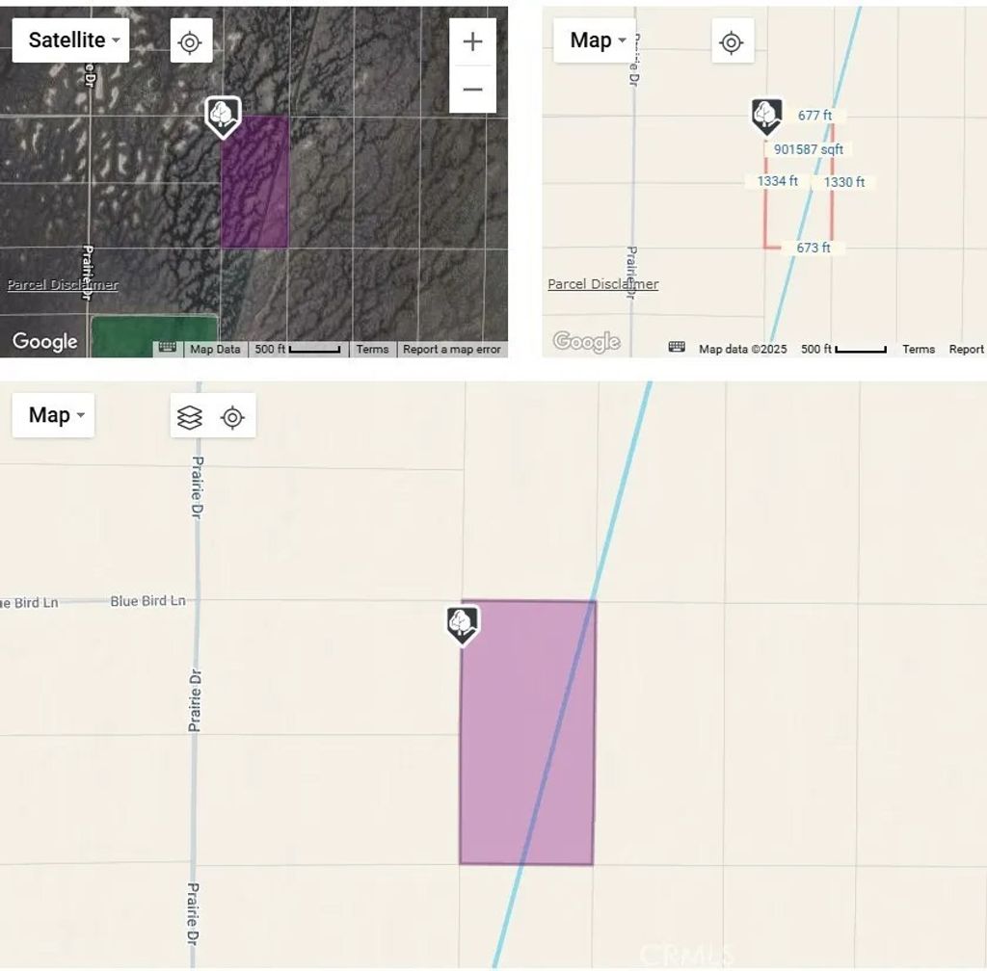Zoom out using the minus button
The width and height of the screenshot is (987, 971).
(x=472, y=89)
